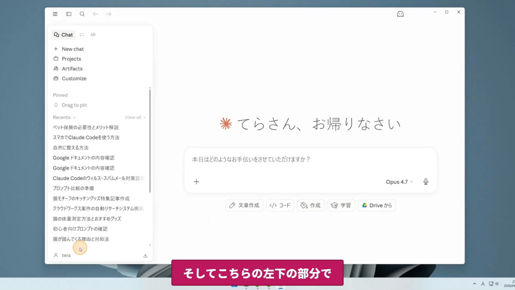Go back with the left arrow

pos(96,14)
